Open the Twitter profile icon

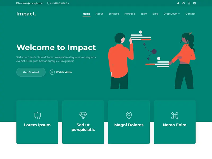(x=178, y=3)
